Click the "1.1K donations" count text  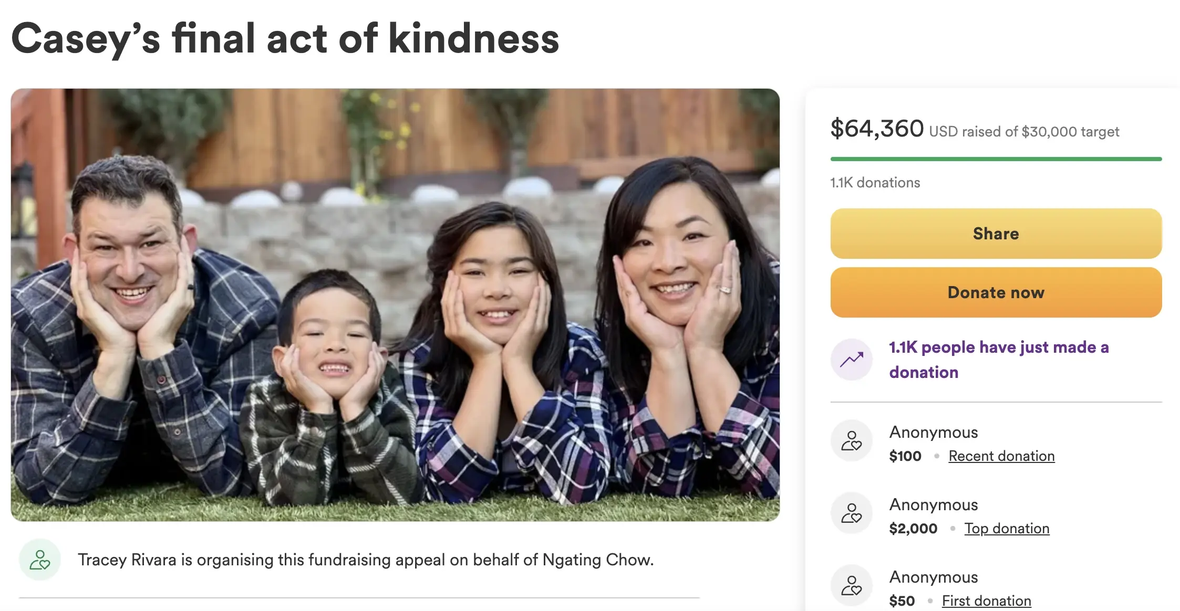875,183
